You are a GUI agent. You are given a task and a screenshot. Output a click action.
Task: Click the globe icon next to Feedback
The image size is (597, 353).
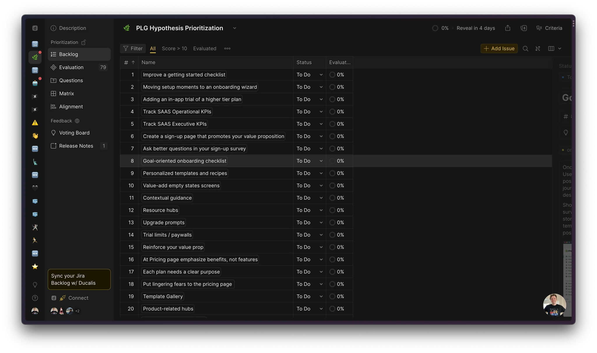pos(77,121)
